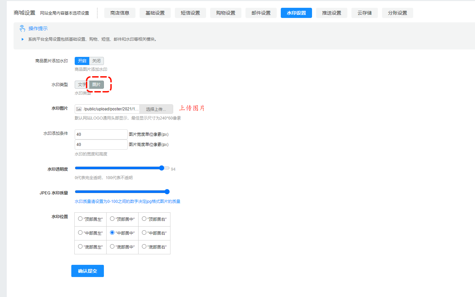Enable 开启 for product image watermark
475x297 pixels.
[81, 61]
